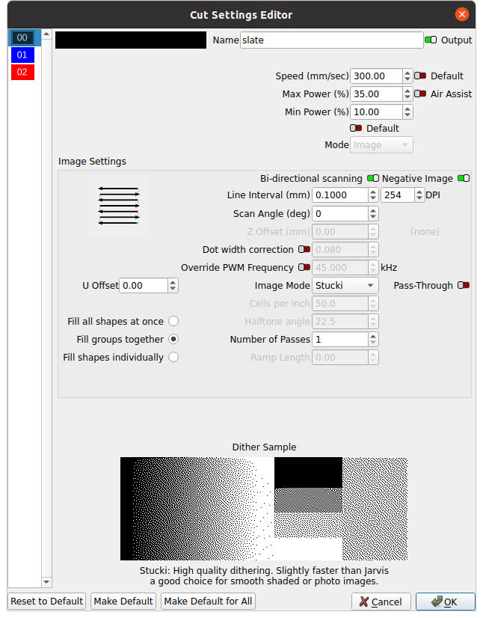
Task: Open the Image Mode dropdown showing Stucki
Action: [345, 285]
